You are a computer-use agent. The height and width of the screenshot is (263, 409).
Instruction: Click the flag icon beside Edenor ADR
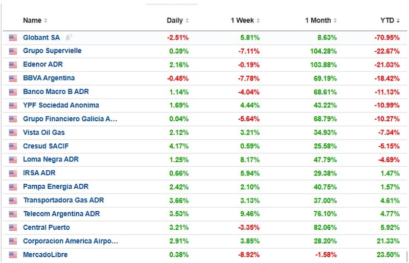pos(13,64)
